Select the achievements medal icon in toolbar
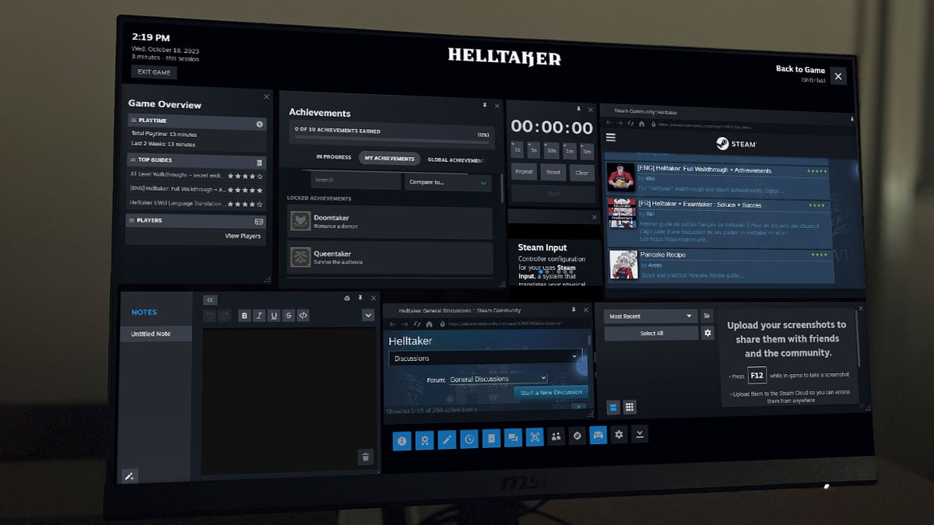The width and height of the screenshot is (934, 525). click(424, 439)
